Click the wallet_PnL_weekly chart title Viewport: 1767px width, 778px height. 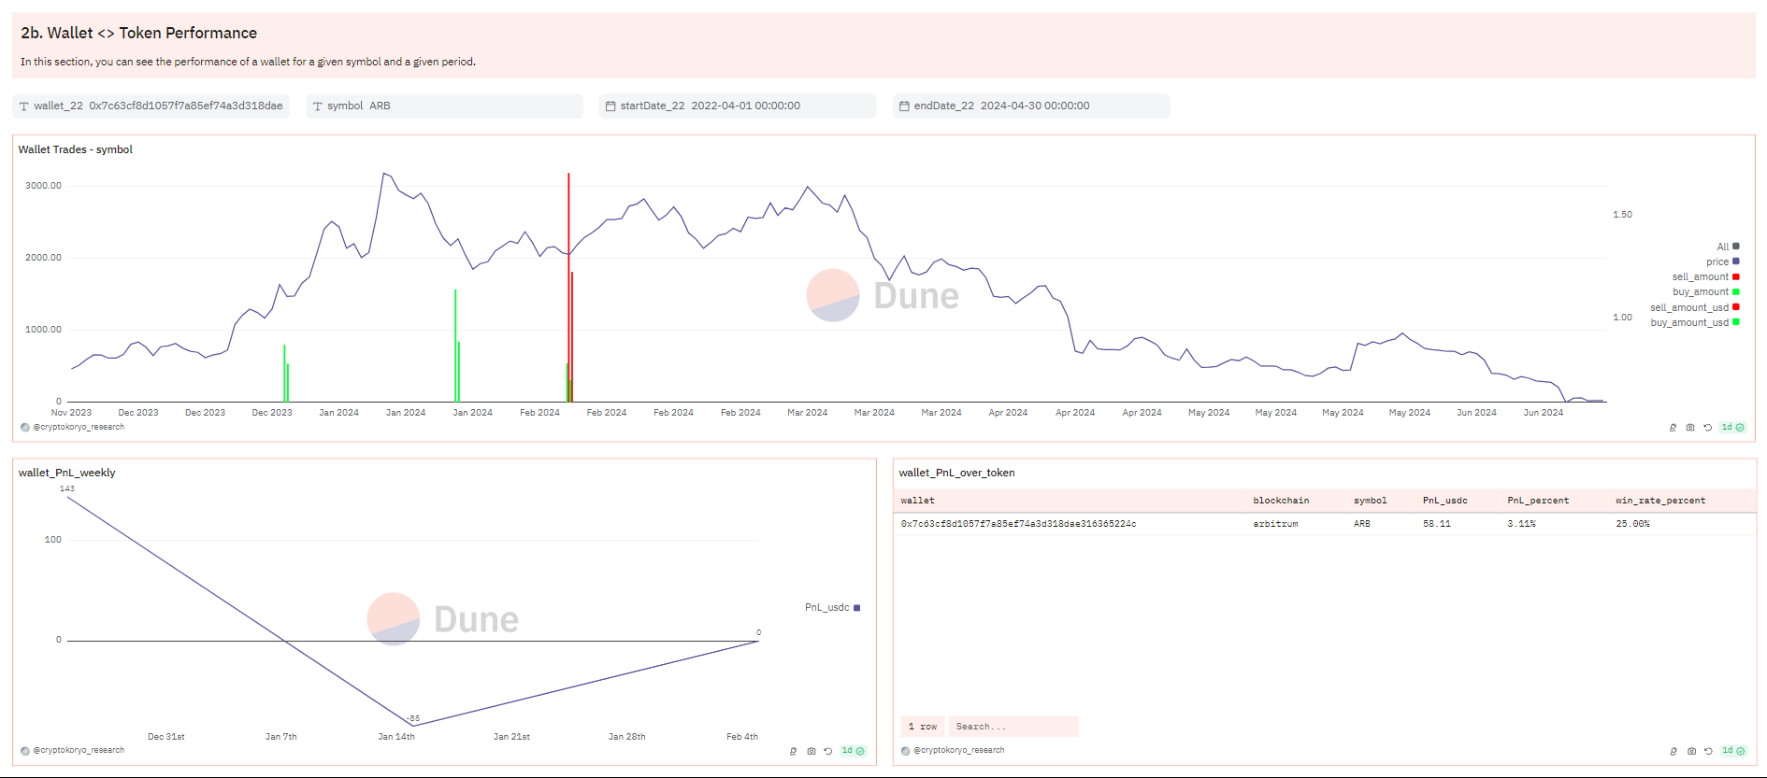tap(67, 473)
